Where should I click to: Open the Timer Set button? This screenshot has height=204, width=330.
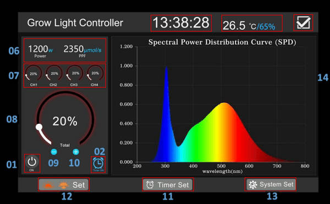[x=168, y=185]
